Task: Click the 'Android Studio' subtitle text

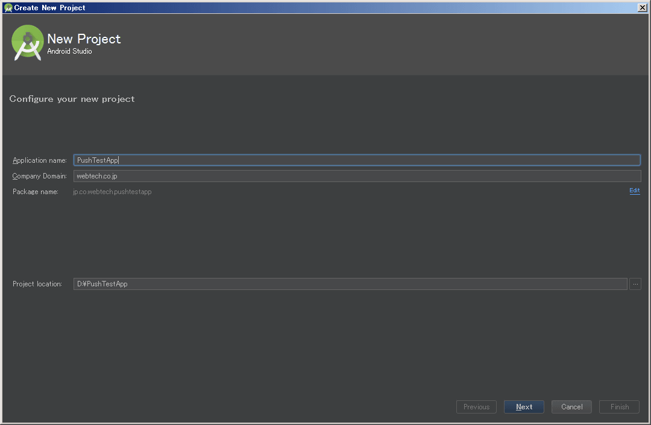Action: [69, 51]
